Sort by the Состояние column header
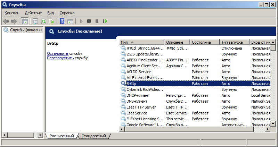This screenshot has width=278, height=147. click(x=204, y=42)
